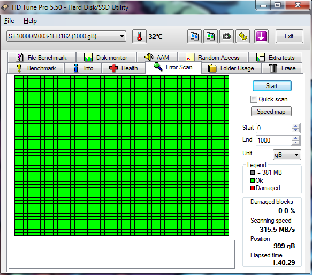The height and width of the screenshot is (275, 312).
Task: Open the Help menu
Action: point(30,21)
